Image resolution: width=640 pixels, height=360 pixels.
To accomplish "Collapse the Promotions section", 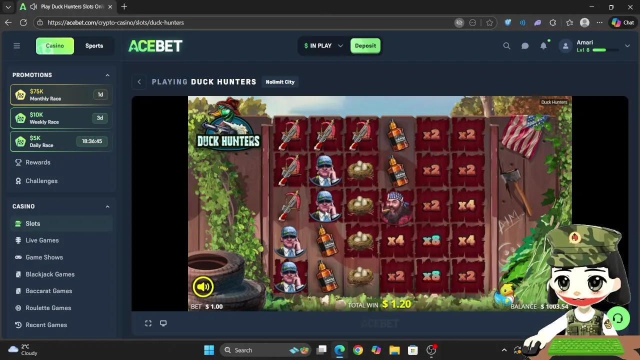I will point(107,75).
